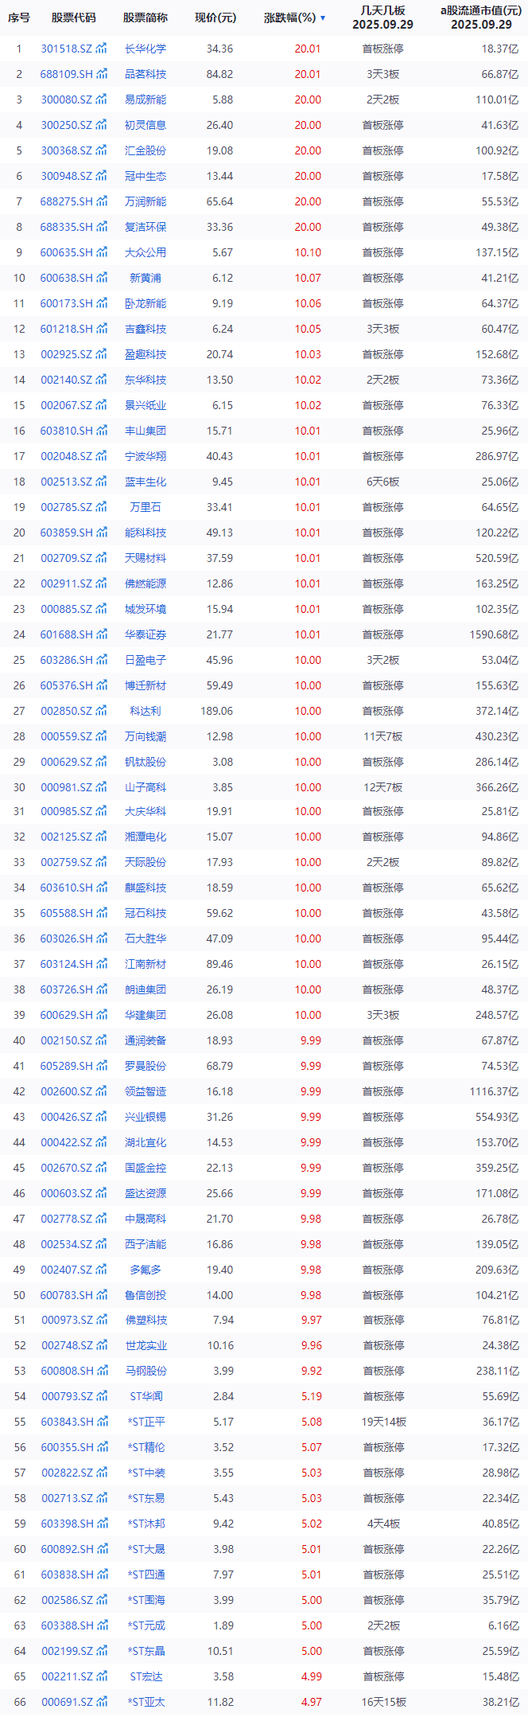Select change value 9.92 for 马钢股份
The width and height of the screenshot is (528, 1717).
pos(311,1371)
